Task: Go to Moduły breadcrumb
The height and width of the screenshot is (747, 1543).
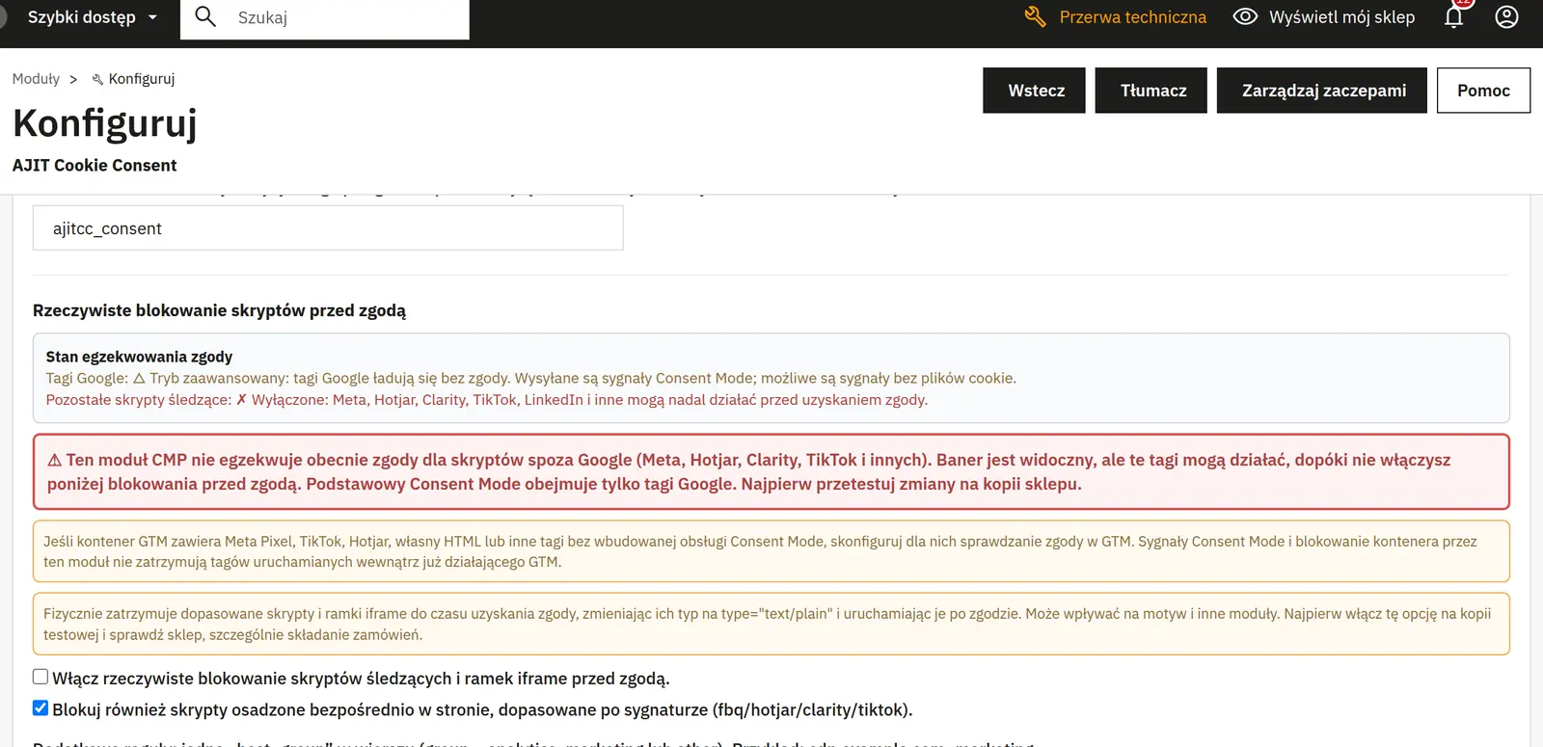Action: [36, 79]
